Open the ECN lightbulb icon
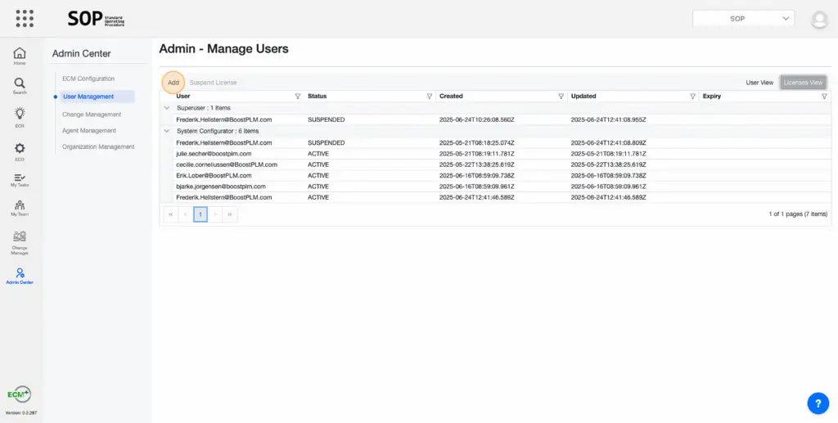The height and width of the screenshot is (423, 838). (20, 117)
